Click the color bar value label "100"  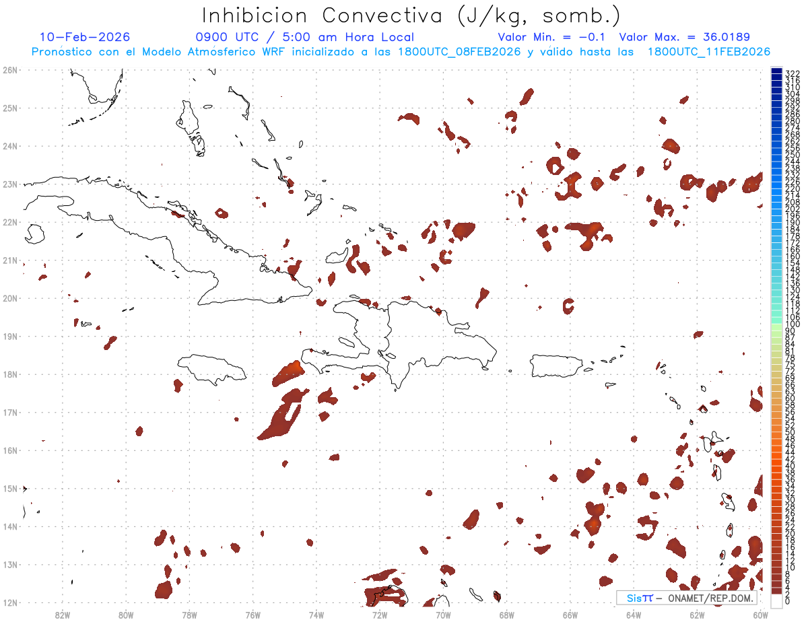point(792,324)
